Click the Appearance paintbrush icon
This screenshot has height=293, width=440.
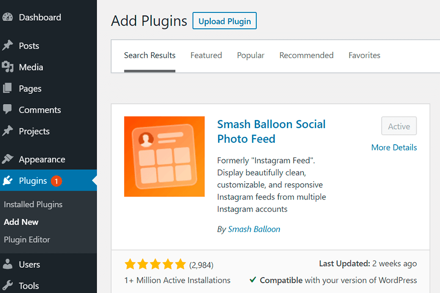pos(7,159)
